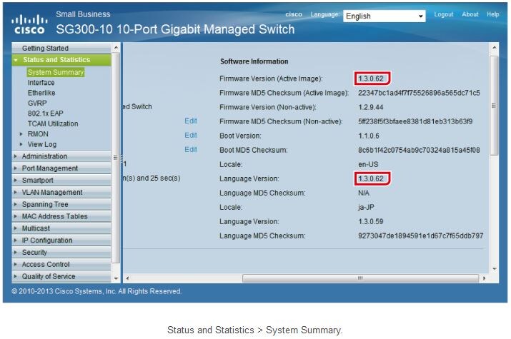
Task: Open the Help link
Action: tap(493, 14)
